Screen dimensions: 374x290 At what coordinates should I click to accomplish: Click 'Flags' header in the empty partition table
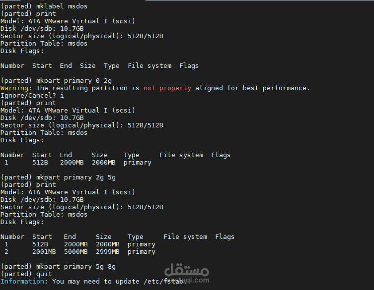[189, 65]
